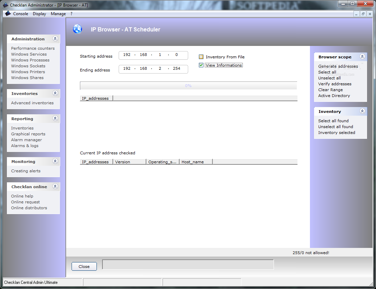Click Verify addresses
This screenshot has height=289, width=376.
[334, 84]
